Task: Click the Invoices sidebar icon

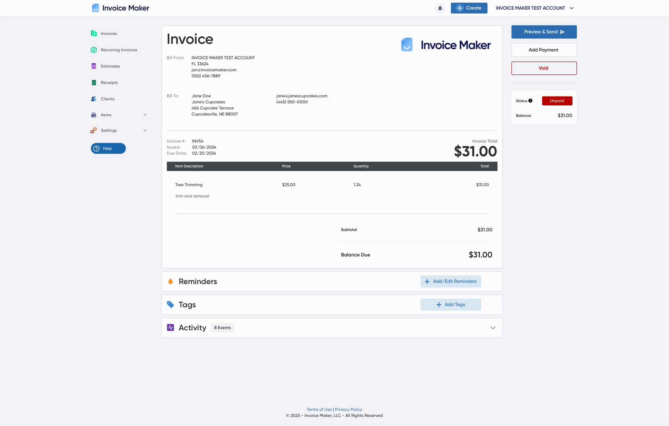Action: 94,34
